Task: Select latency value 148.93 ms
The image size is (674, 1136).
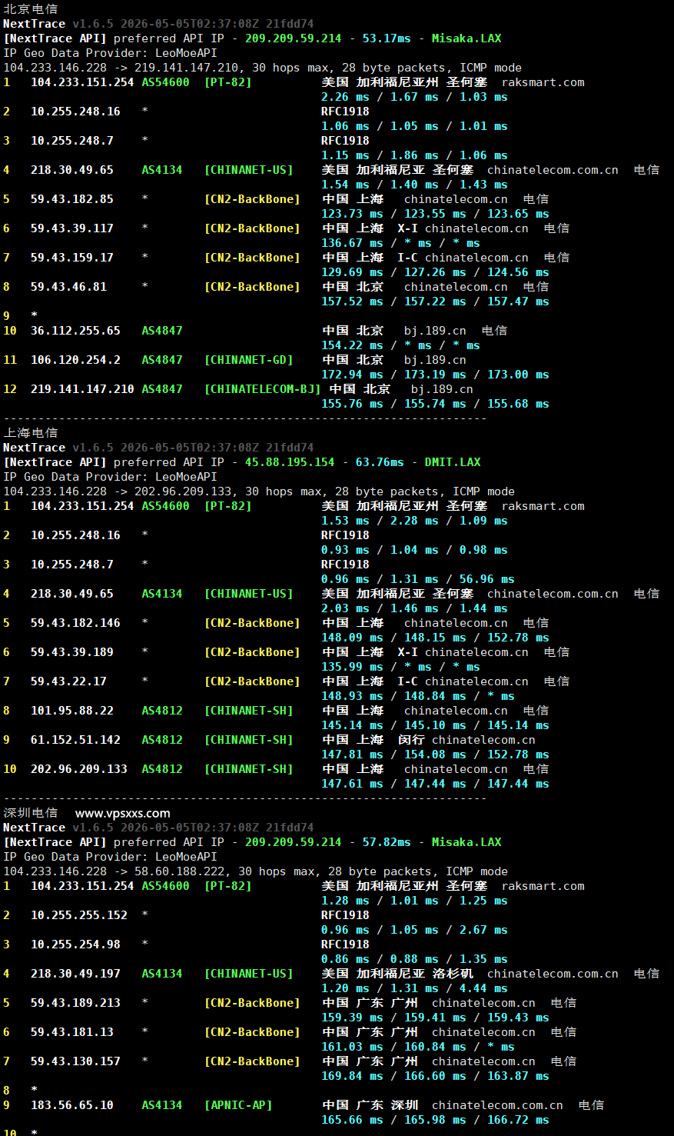Action: (x=352, y=696)
